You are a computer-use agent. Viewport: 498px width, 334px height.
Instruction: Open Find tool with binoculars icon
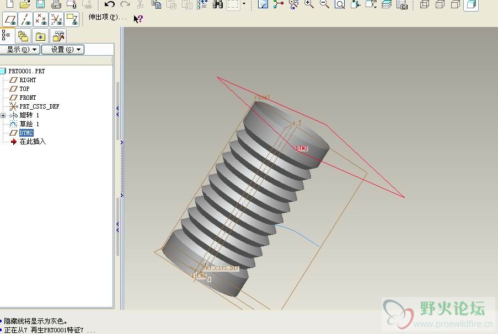coord(217,4)
